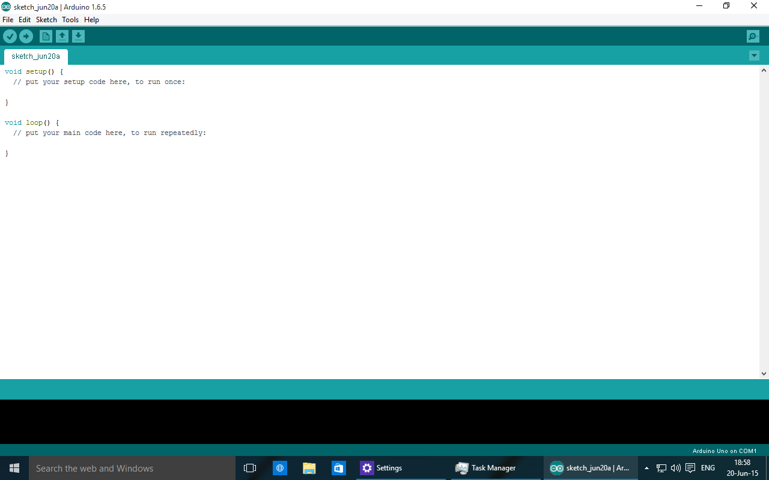Viewport: 769px width, 480px height.
Task: Show hidden system tray icons
Action: coord(646,468)
